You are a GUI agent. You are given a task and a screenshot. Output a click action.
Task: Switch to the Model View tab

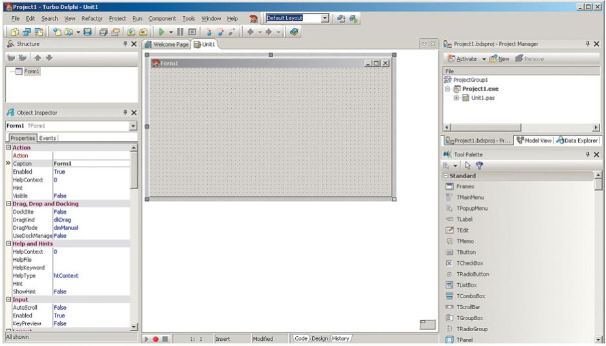click(x=534, y=141)
